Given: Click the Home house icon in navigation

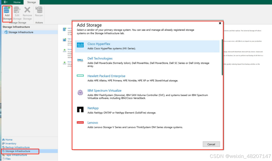Looking at the screenshot, I should click(x=3, y=140).
